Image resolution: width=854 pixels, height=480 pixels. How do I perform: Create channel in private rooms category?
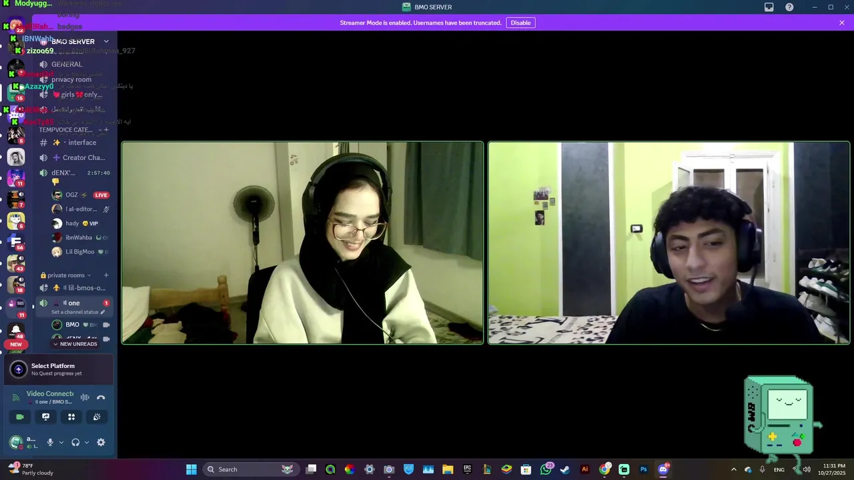[x=106, y=275]
